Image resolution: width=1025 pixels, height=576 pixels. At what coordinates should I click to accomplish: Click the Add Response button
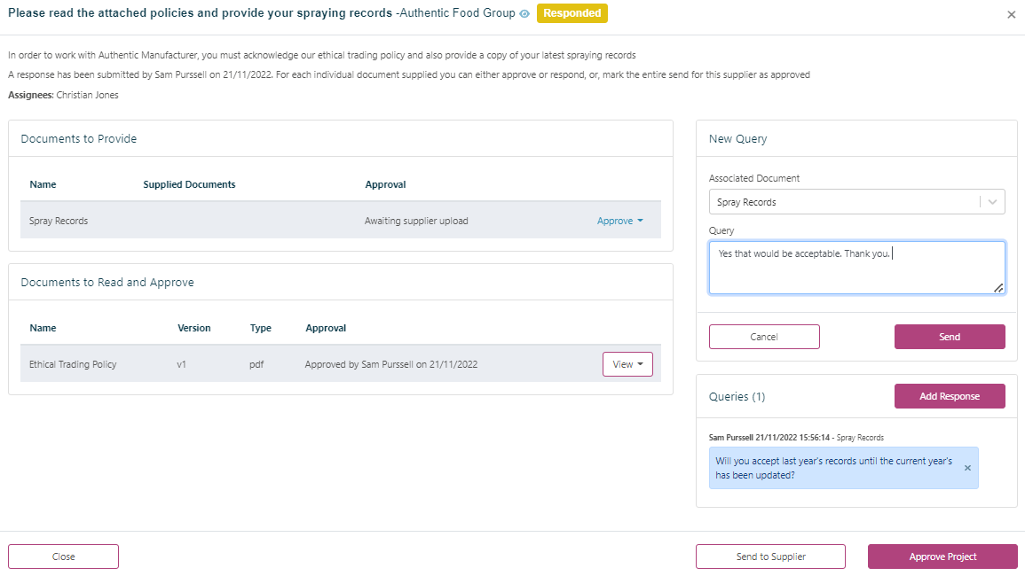point(950,396)
